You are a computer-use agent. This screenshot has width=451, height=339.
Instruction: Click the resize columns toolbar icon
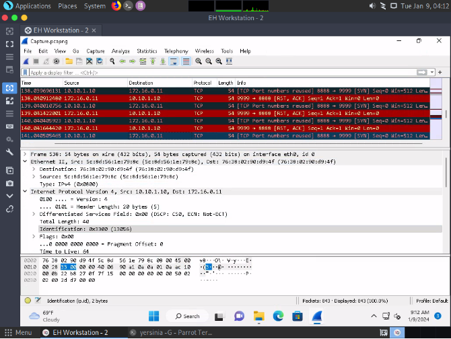coord(228,61)
